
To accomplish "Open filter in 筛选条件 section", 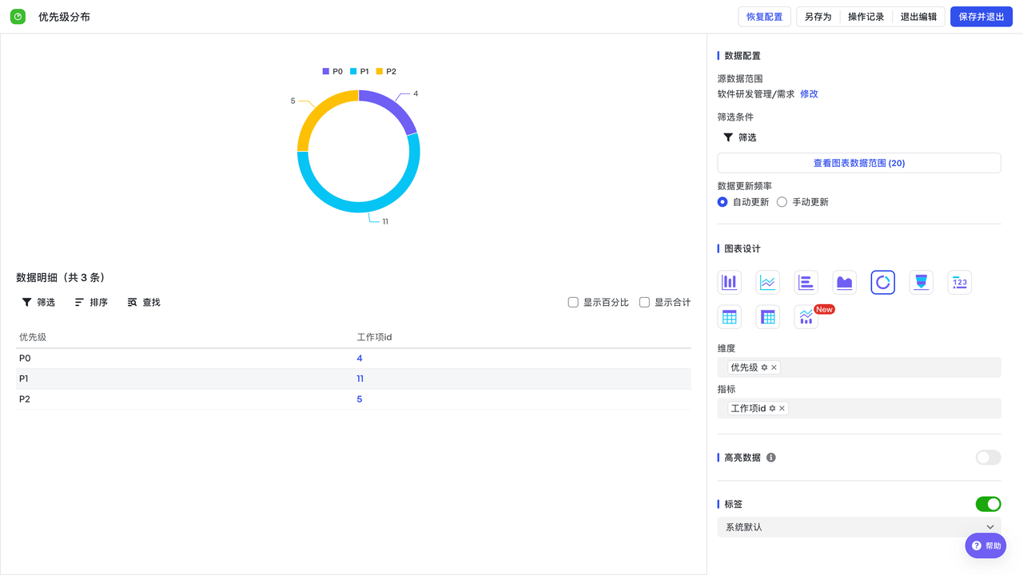I will (x=739, y=137).
